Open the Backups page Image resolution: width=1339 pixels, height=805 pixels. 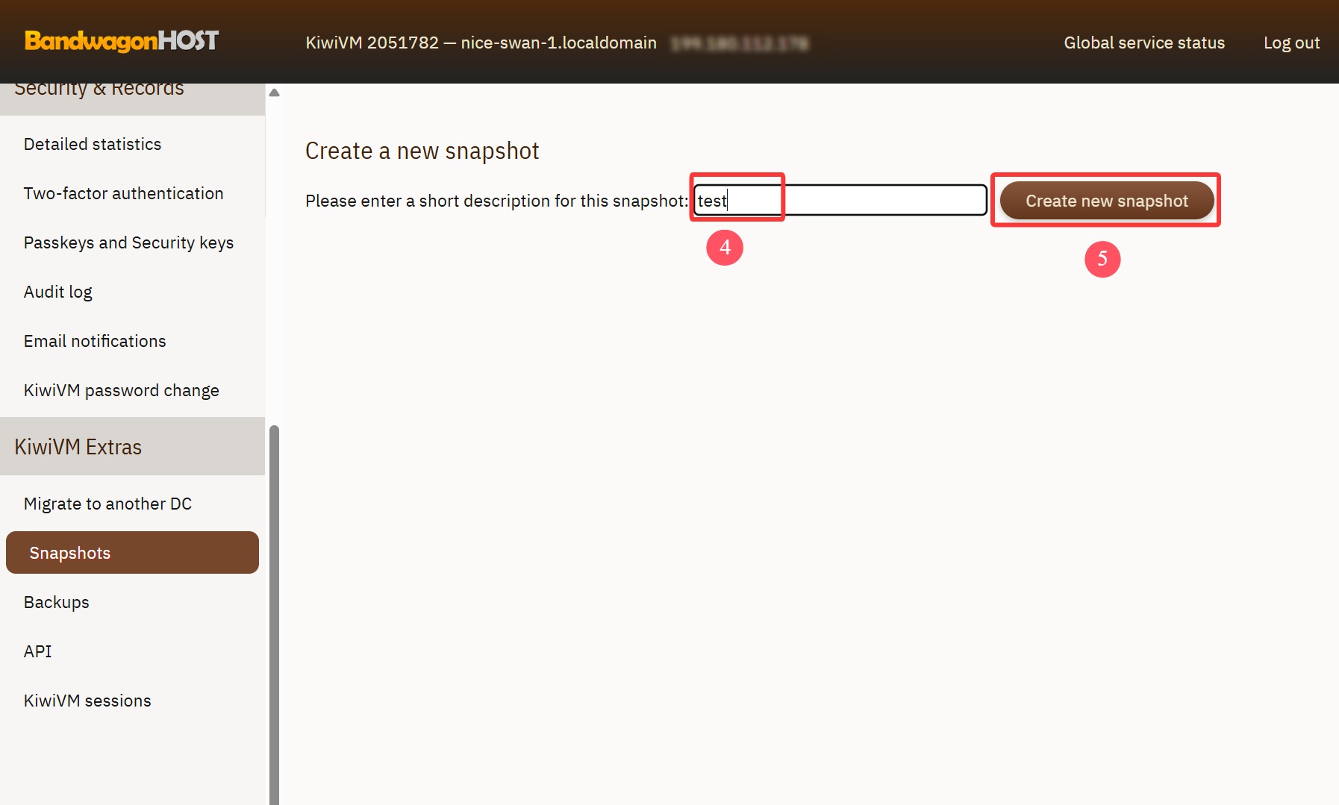(56, 602)
